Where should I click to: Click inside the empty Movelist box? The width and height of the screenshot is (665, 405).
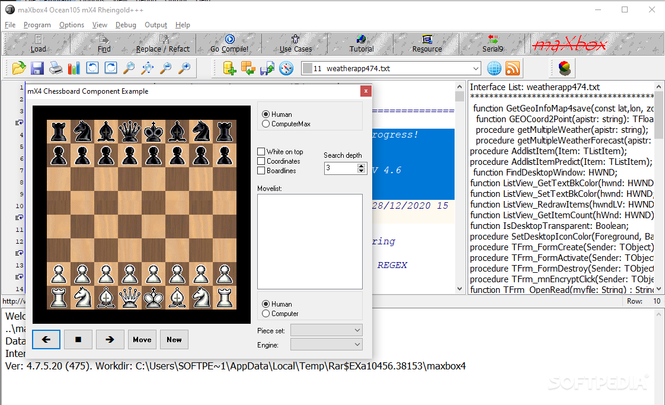(x=310, y=241)
